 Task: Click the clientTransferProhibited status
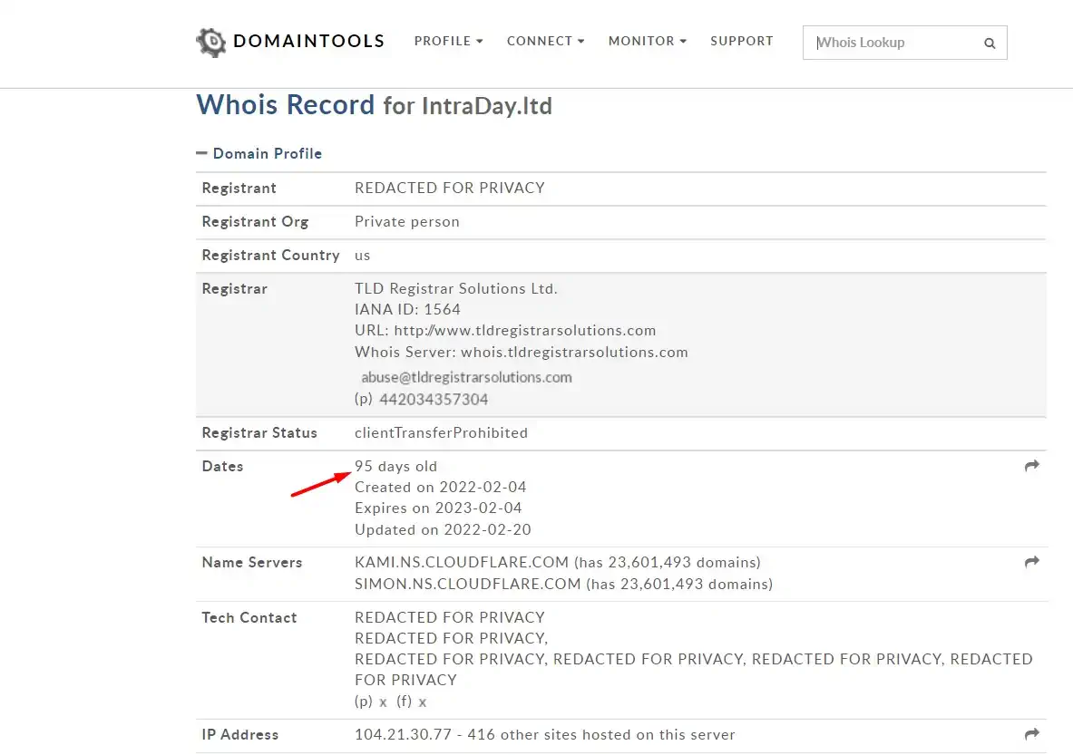click(x=442, y=433)
